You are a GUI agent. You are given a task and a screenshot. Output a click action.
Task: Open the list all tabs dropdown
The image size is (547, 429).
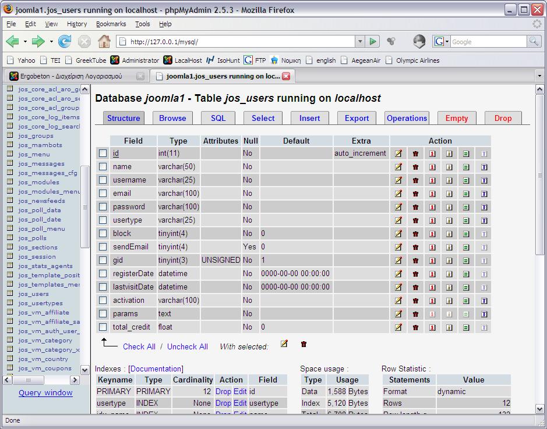coord(539,76)
